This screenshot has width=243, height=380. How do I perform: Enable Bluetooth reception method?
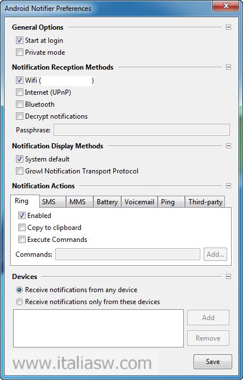coord(19,104)
